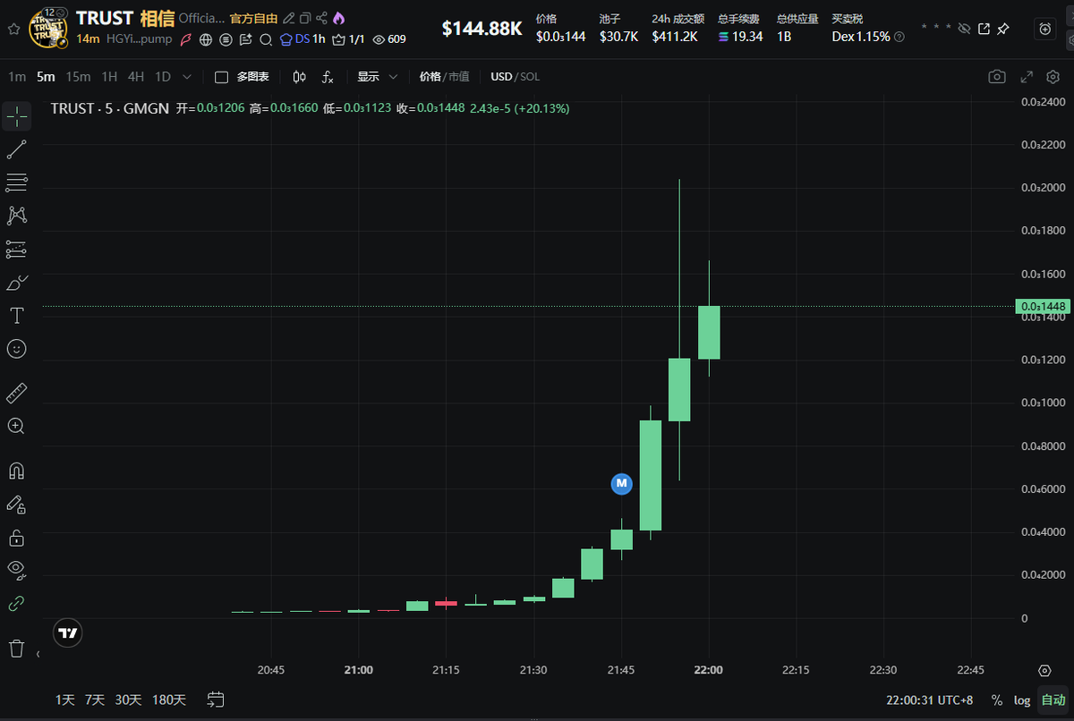Select the brush drawing tool

click(17, 282)
